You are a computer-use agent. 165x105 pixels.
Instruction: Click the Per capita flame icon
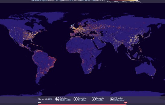94,99
